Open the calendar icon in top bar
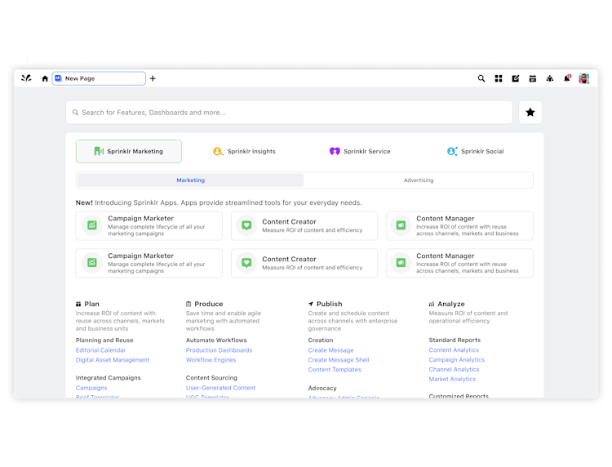 coord(532,78)
